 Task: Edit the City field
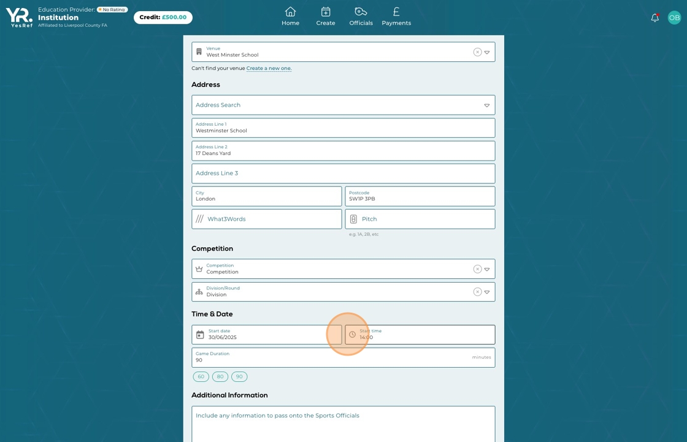tap(266, 196)
